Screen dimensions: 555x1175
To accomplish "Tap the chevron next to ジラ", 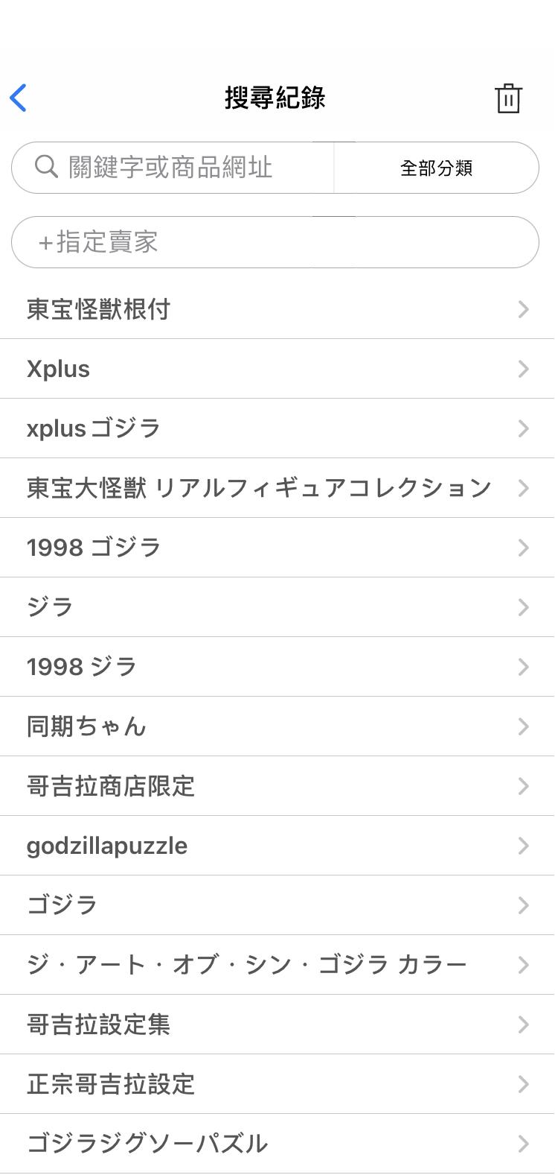I will 524,607.
